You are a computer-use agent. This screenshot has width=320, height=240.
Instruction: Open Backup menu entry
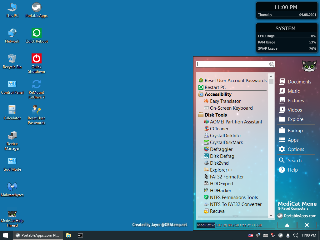click(291, 130)
